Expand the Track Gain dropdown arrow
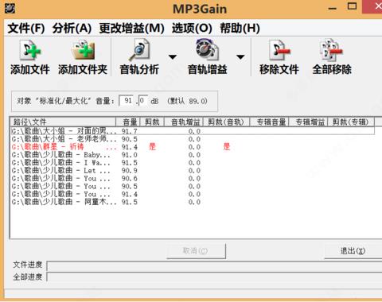This screenshot has width=382, height=302. point(240,57)
